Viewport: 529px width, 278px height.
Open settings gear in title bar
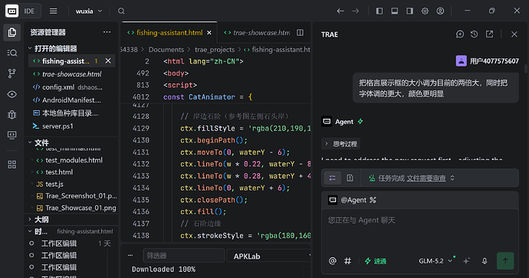425,11
